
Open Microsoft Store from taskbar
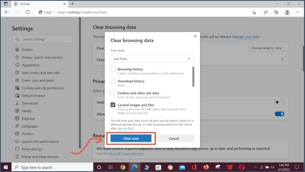tap(158, 167)
